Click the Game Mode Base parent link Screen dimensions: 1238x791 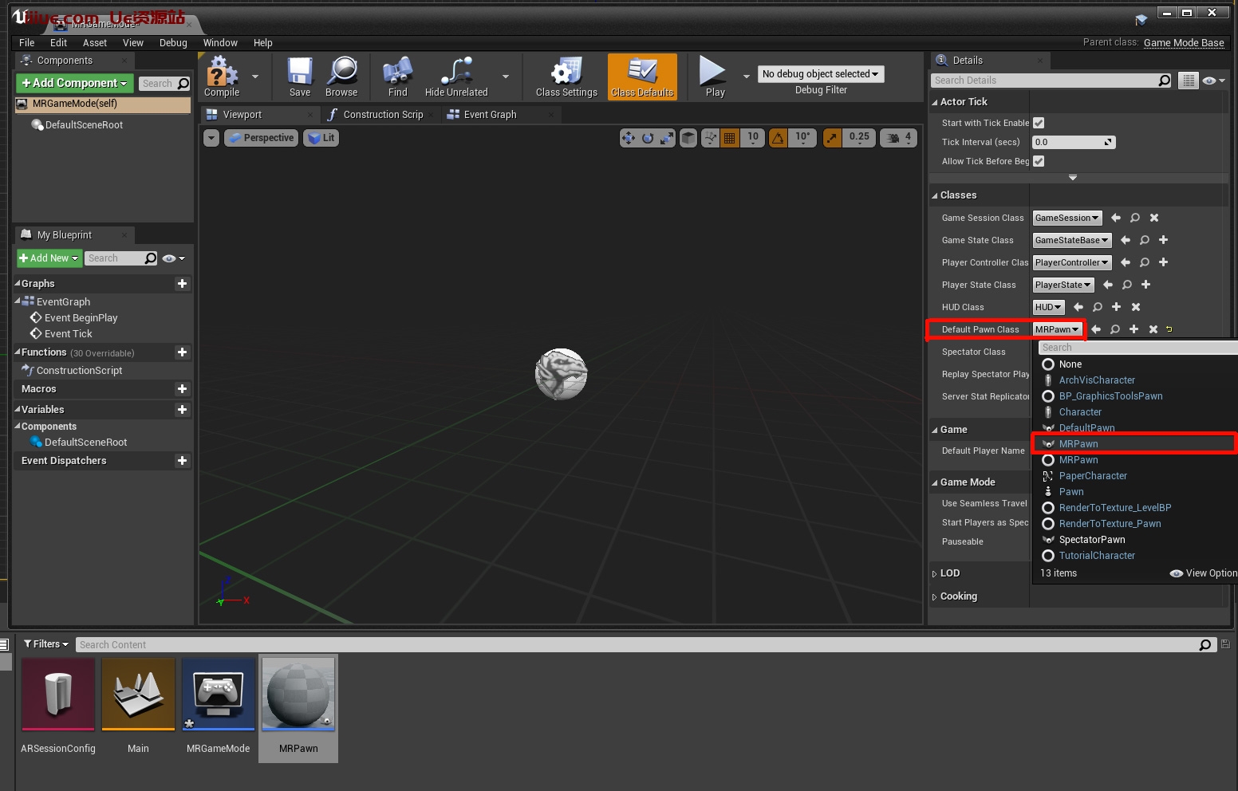(x=1183, y=43)
